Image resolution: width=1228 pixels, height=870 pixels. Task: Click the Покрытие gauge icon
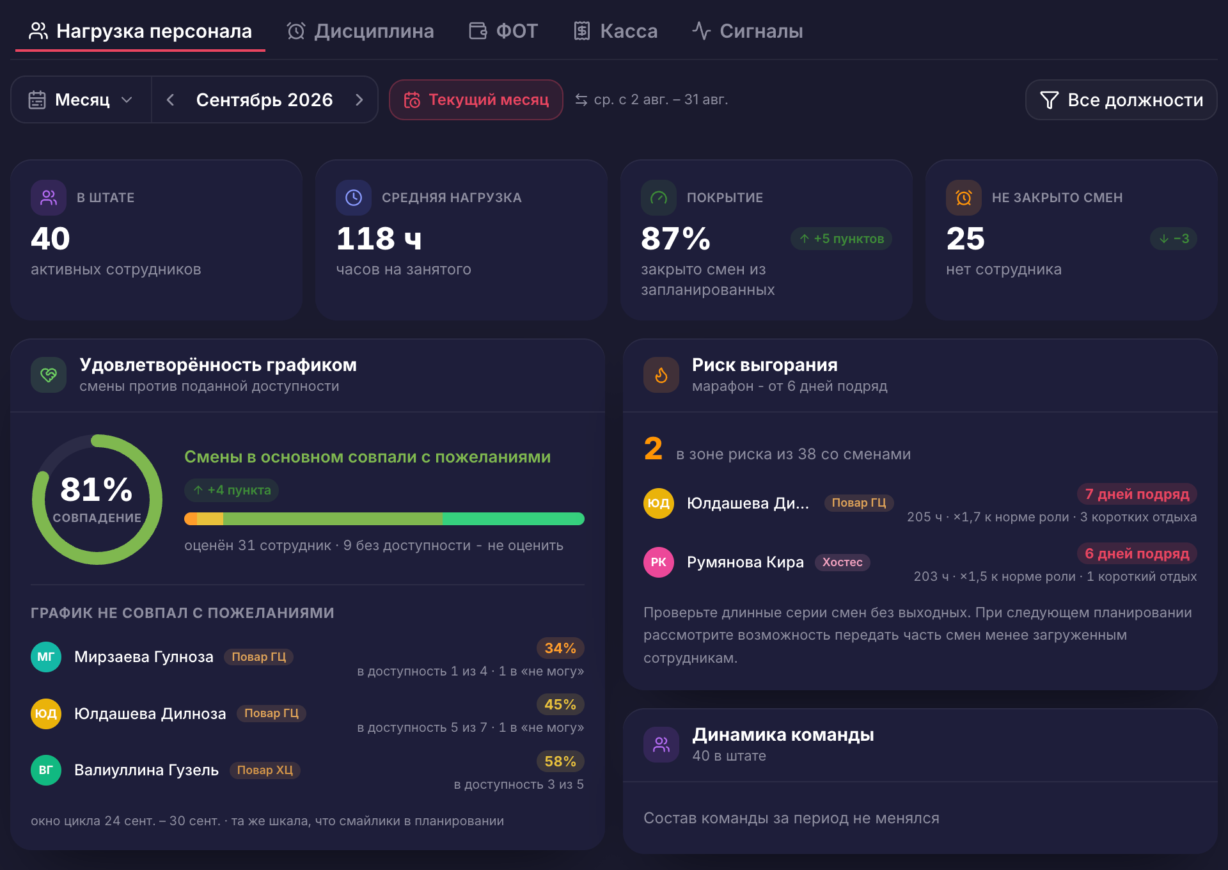coord(659,198)
